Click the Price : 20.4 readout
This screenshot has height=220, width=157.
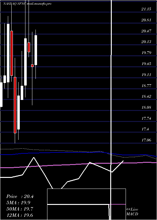tap(20, 196)
